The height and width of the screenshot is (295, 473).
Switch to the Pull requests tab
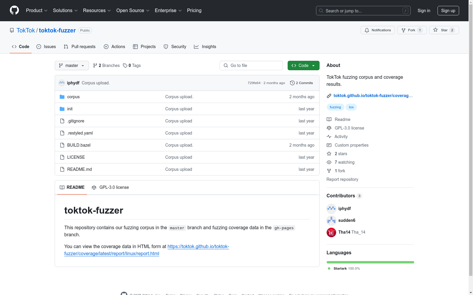point(80,47)
